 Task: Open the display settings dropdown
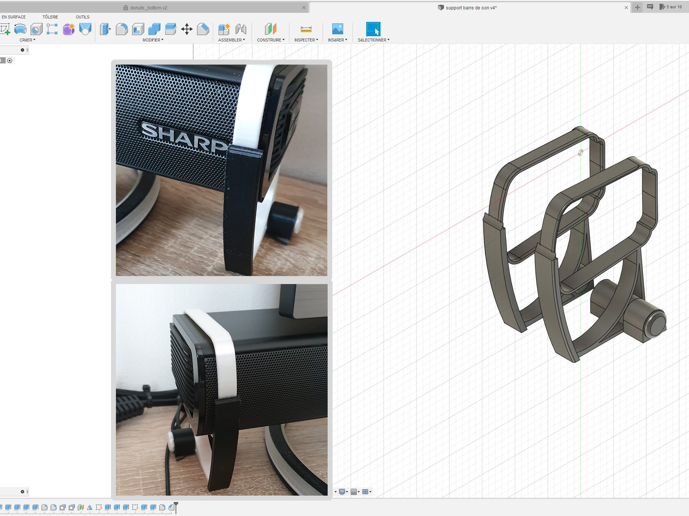(x=343, y=491)
